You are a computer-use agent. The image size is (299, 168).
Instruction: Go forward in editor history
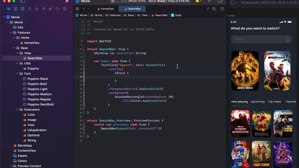(x=88, y=9)
